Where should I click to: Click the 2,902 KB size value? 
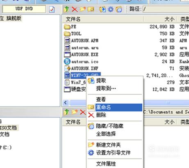pyautogui.click(x=164, y=54)
